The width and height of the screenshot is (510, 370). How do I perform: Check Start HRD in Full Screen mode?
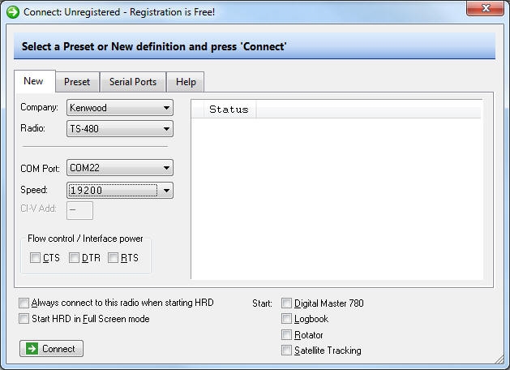pos(24,319)
